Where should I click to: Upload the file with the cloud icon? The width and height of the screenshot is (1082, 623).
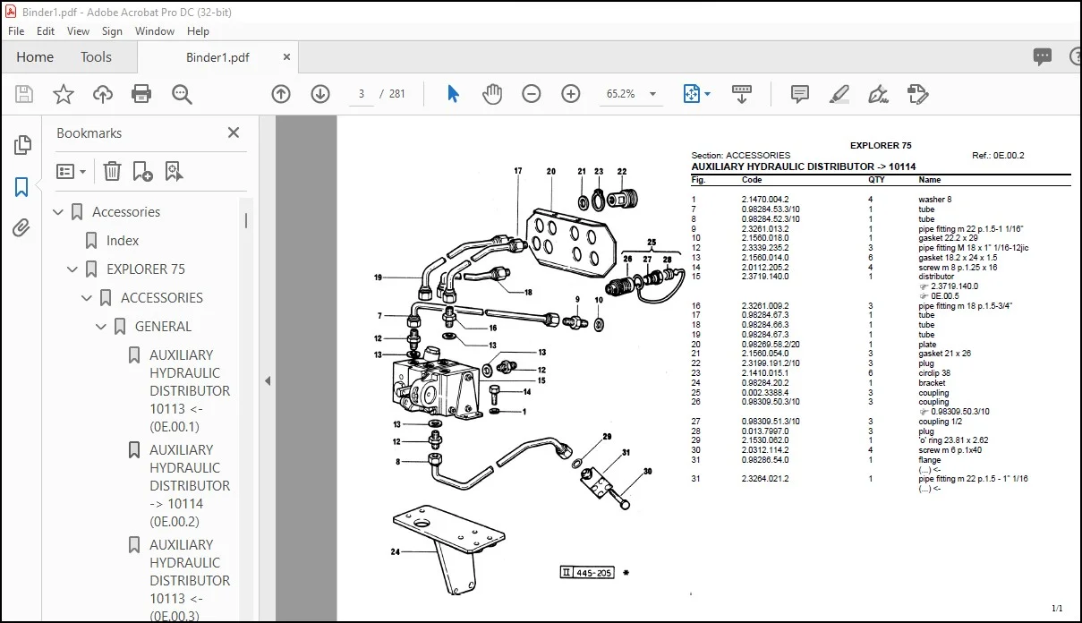pos(103,94)
